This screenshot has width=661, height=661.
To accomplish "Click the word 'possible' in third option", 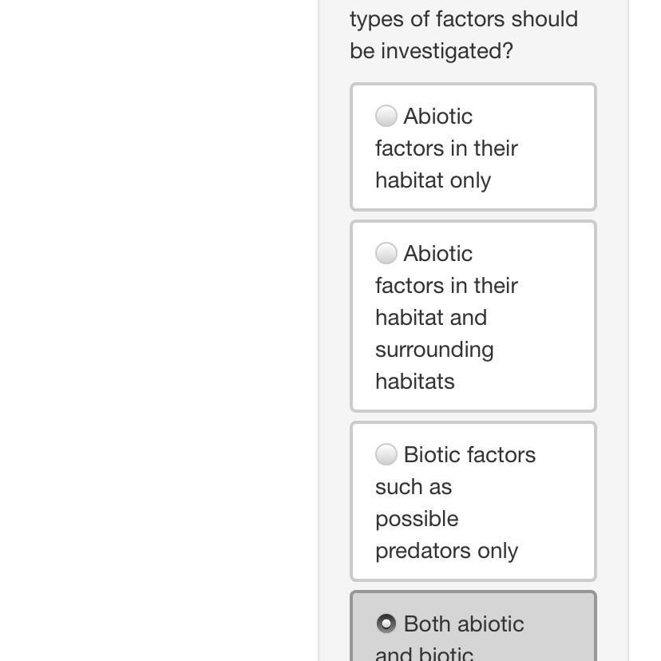I will 417,519.
